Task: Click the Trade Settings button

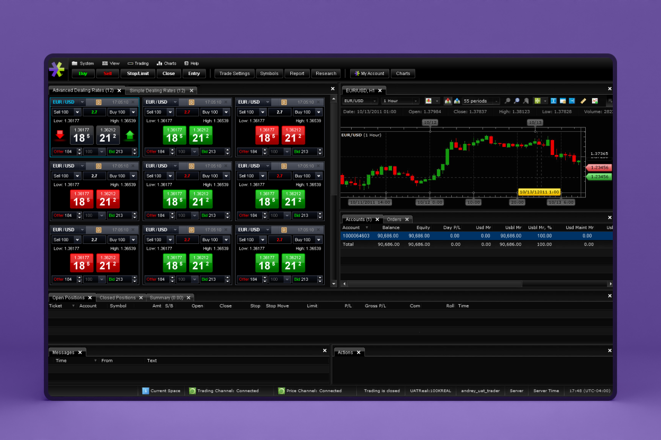Action: pos(234,74)
